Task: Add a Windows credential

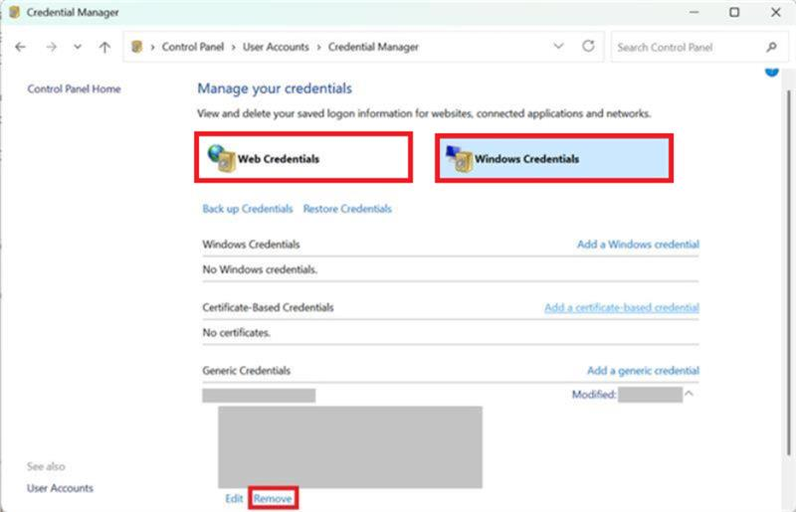Action: (x=638, y=245)
